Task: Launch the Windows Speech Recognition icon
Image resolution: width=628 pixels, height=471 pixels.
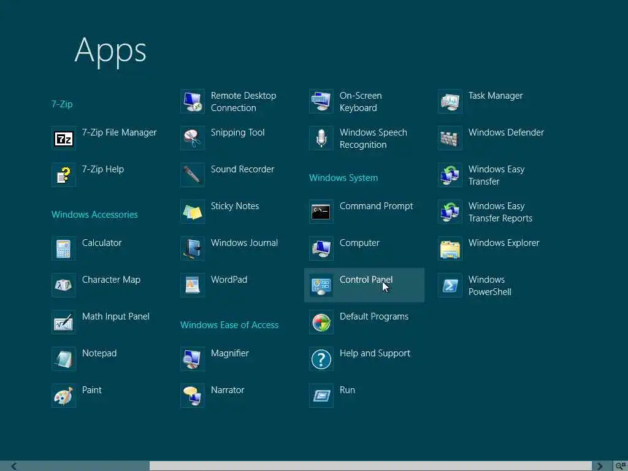Action: pyautogui.click(x=321, y=139)
